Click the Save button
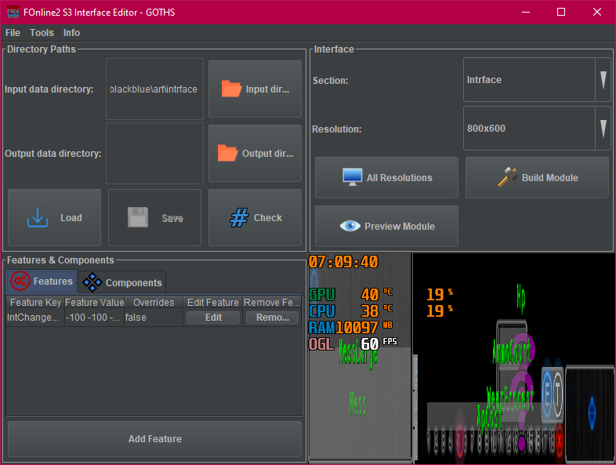Viewport: 616px width, 465px height. 155,217
